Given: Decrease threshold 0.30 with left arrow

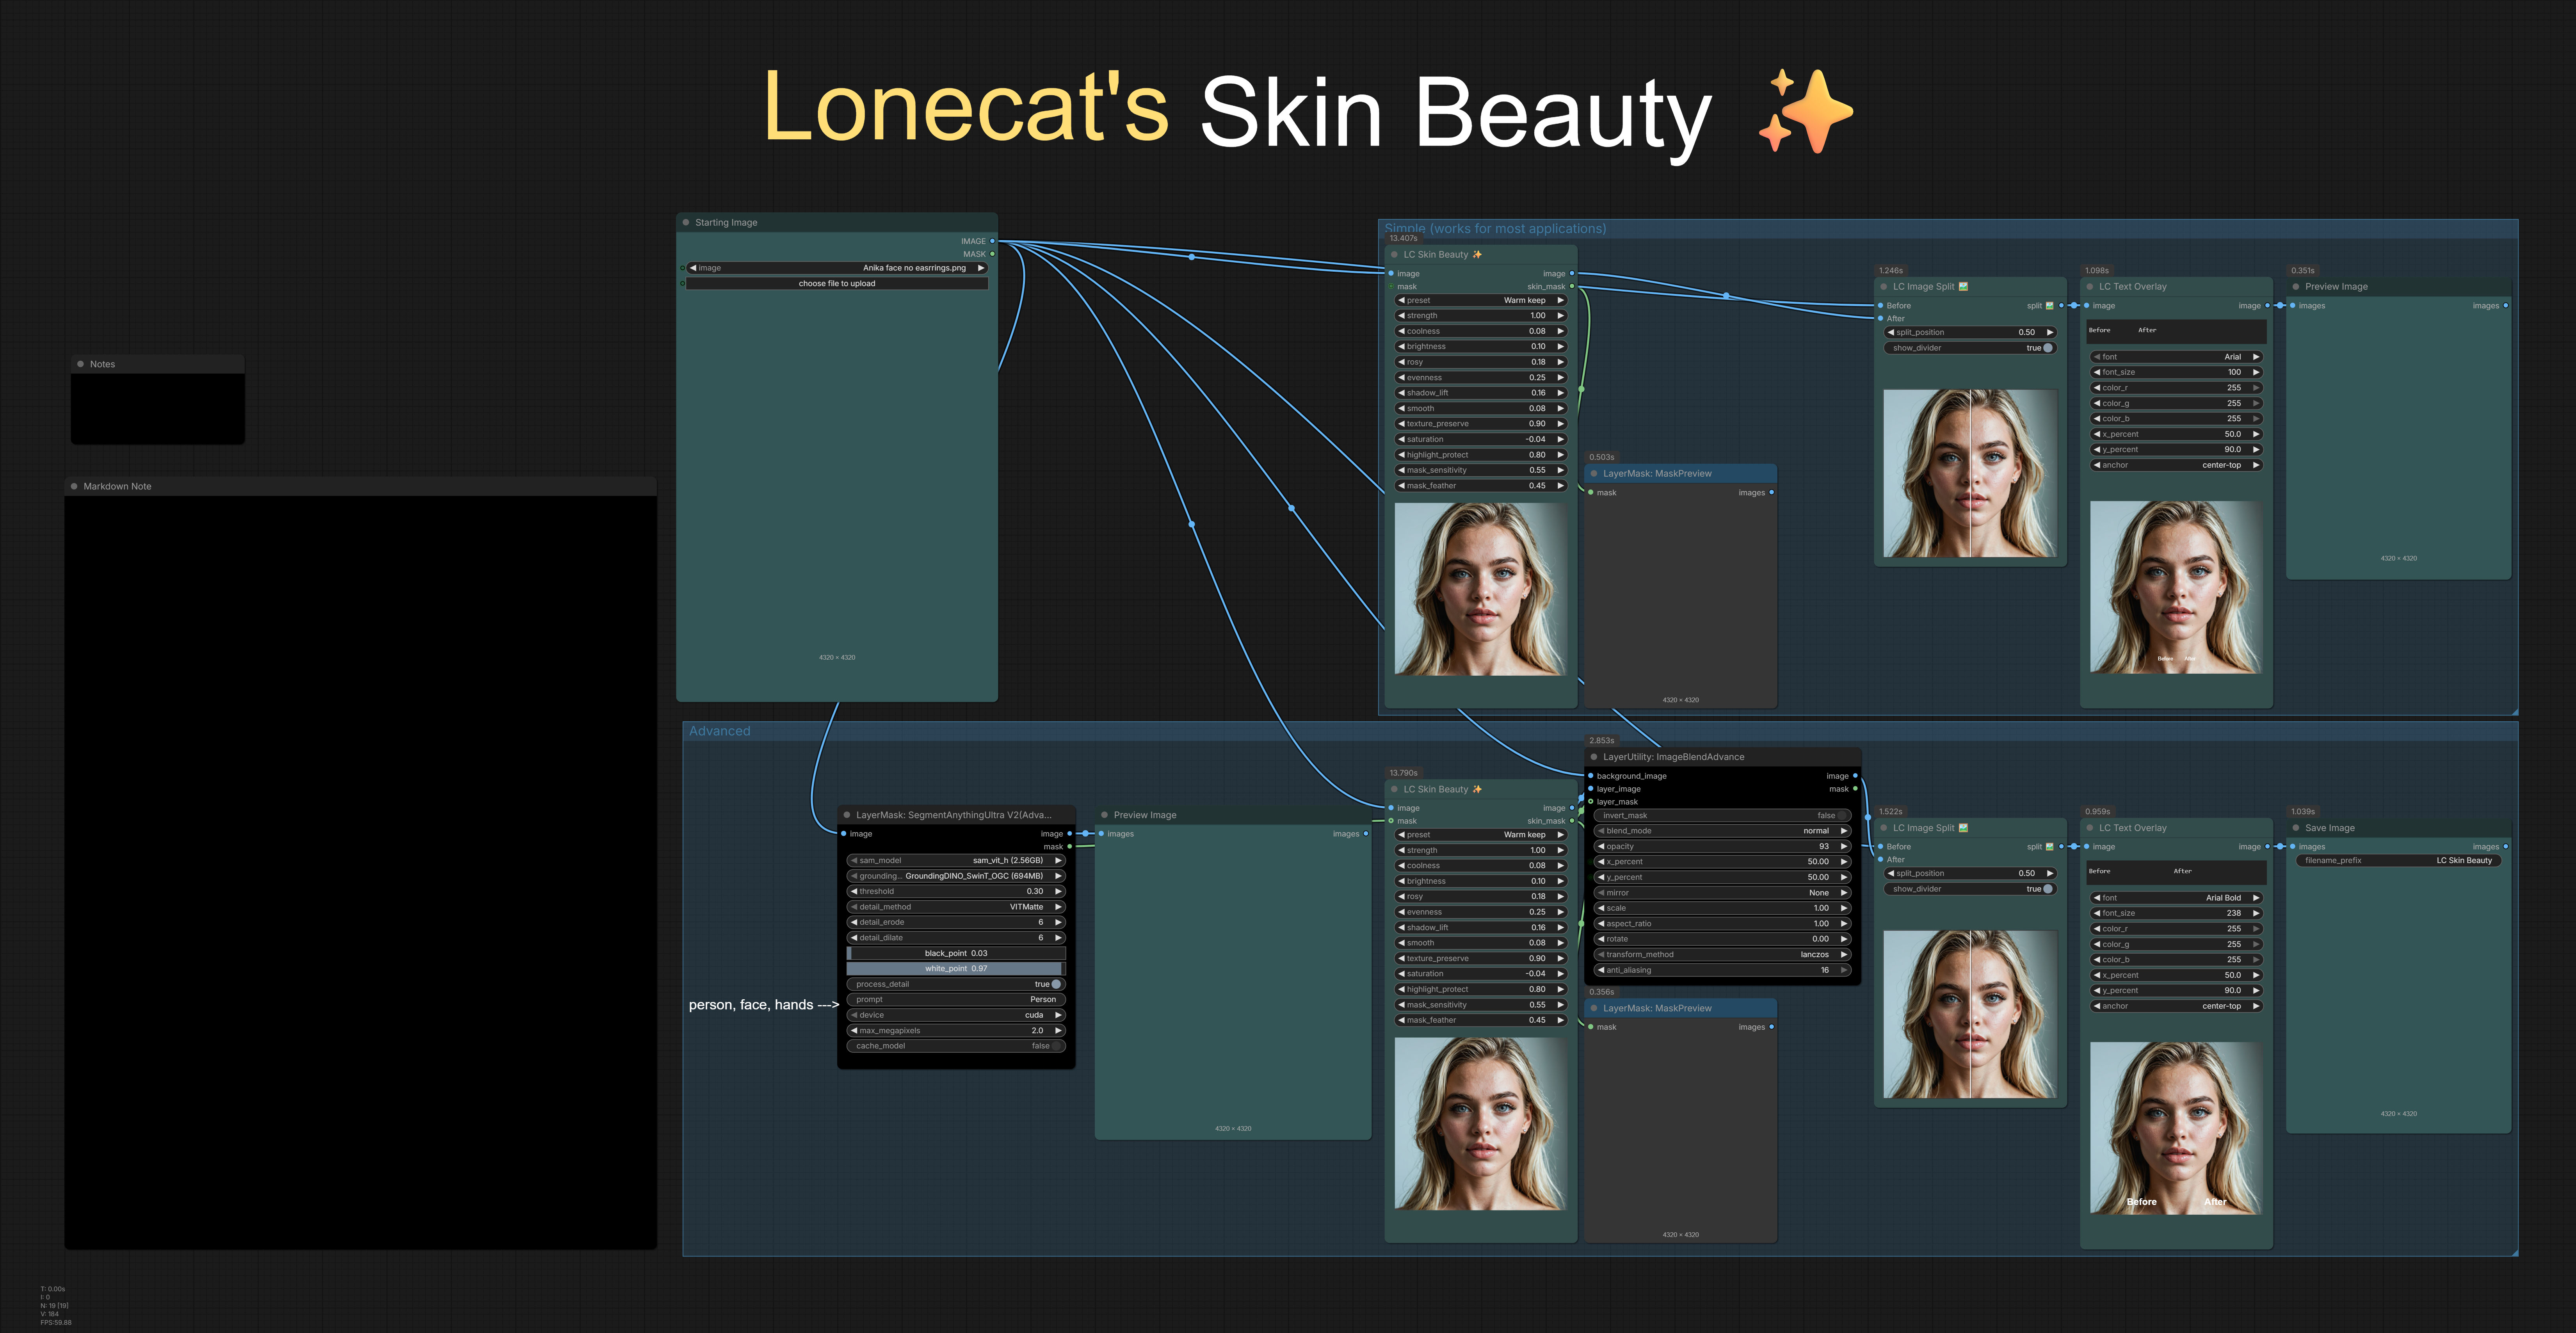Looking at the screenshot, I should pos(854,891).
